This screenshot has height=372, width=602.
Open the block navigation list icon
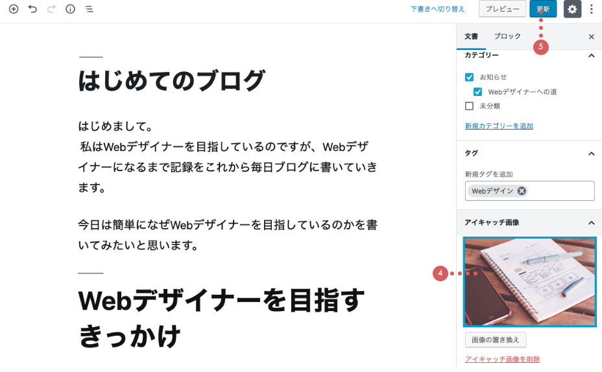[89, 9]
